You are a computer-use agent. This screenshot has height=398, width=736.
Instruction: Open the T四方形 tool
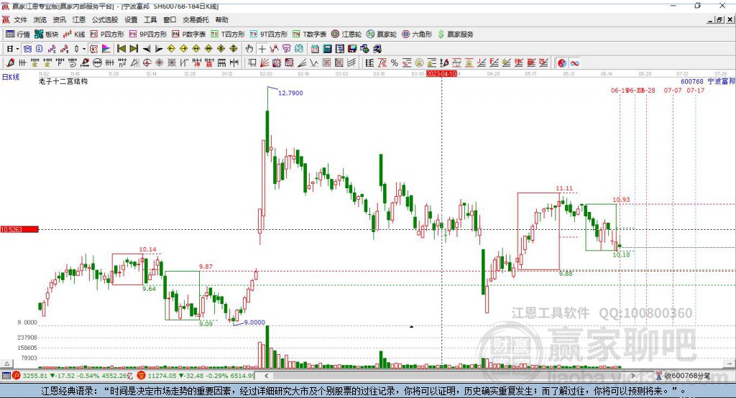(x=228, y=34)
